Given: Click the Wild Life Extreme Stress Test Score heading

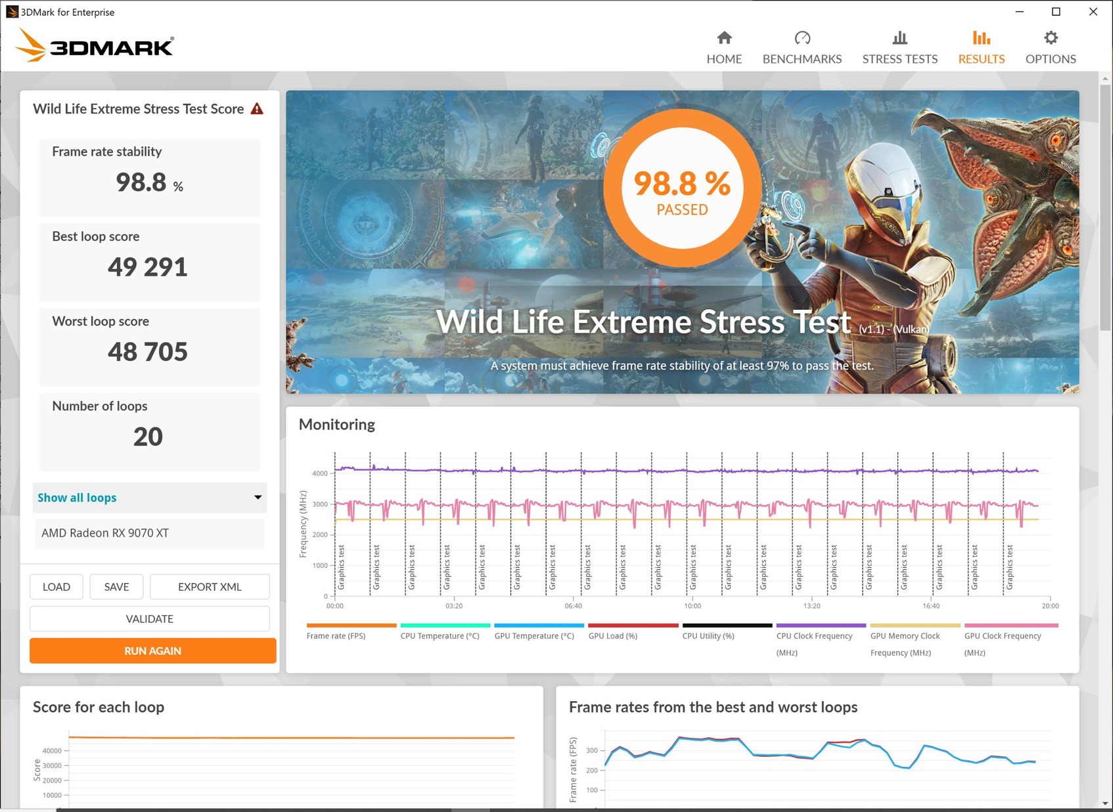Looking at the screenshot, I should [x=139, y=109].
